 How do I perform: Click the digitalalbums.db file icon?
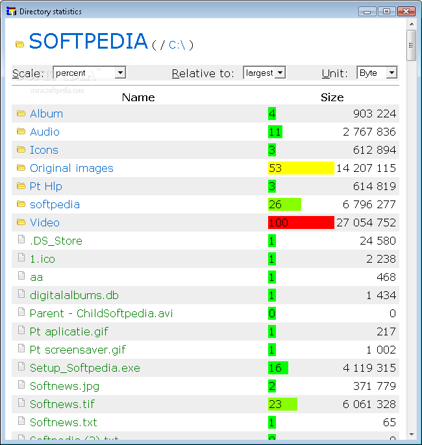point(21,294)
